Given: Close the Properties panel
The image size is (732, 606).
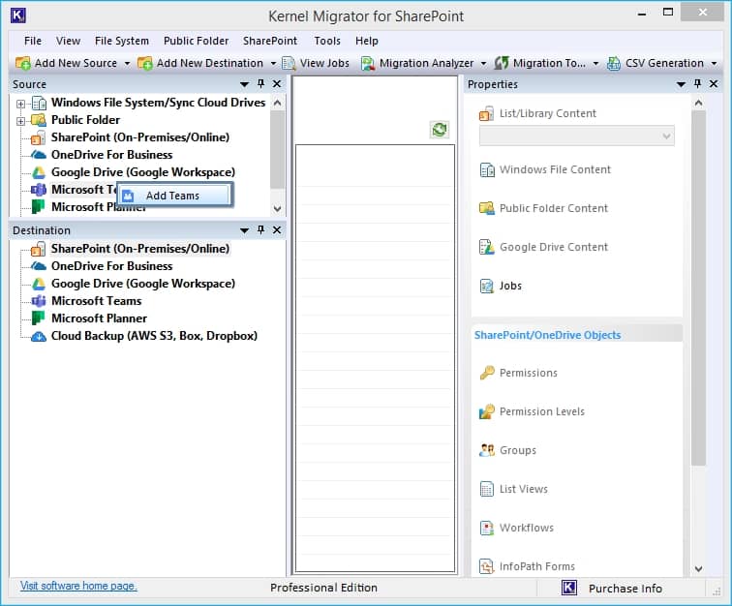Looking at the screenshot, I should [x=714, y=84].
